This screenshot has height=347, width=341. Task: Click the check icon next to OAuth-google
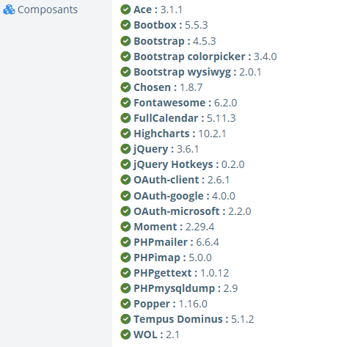coord(125,196)
